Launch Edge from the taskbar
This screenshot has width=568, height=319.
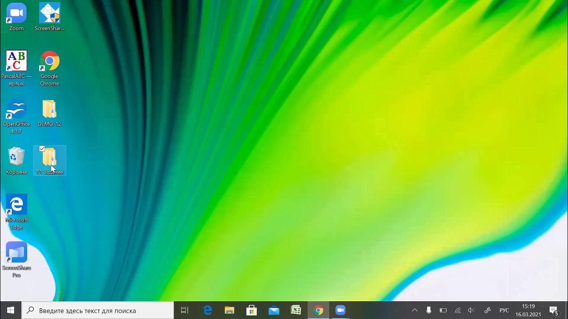(x=208, y=311)
